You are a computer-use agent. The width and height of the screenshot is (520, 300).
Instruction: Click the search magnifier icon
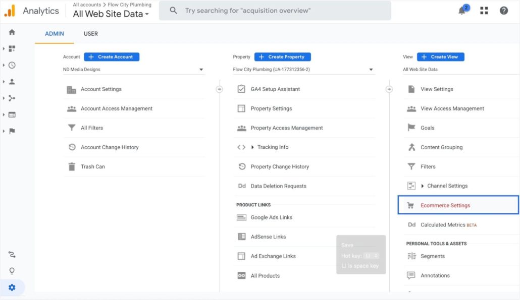173,11
